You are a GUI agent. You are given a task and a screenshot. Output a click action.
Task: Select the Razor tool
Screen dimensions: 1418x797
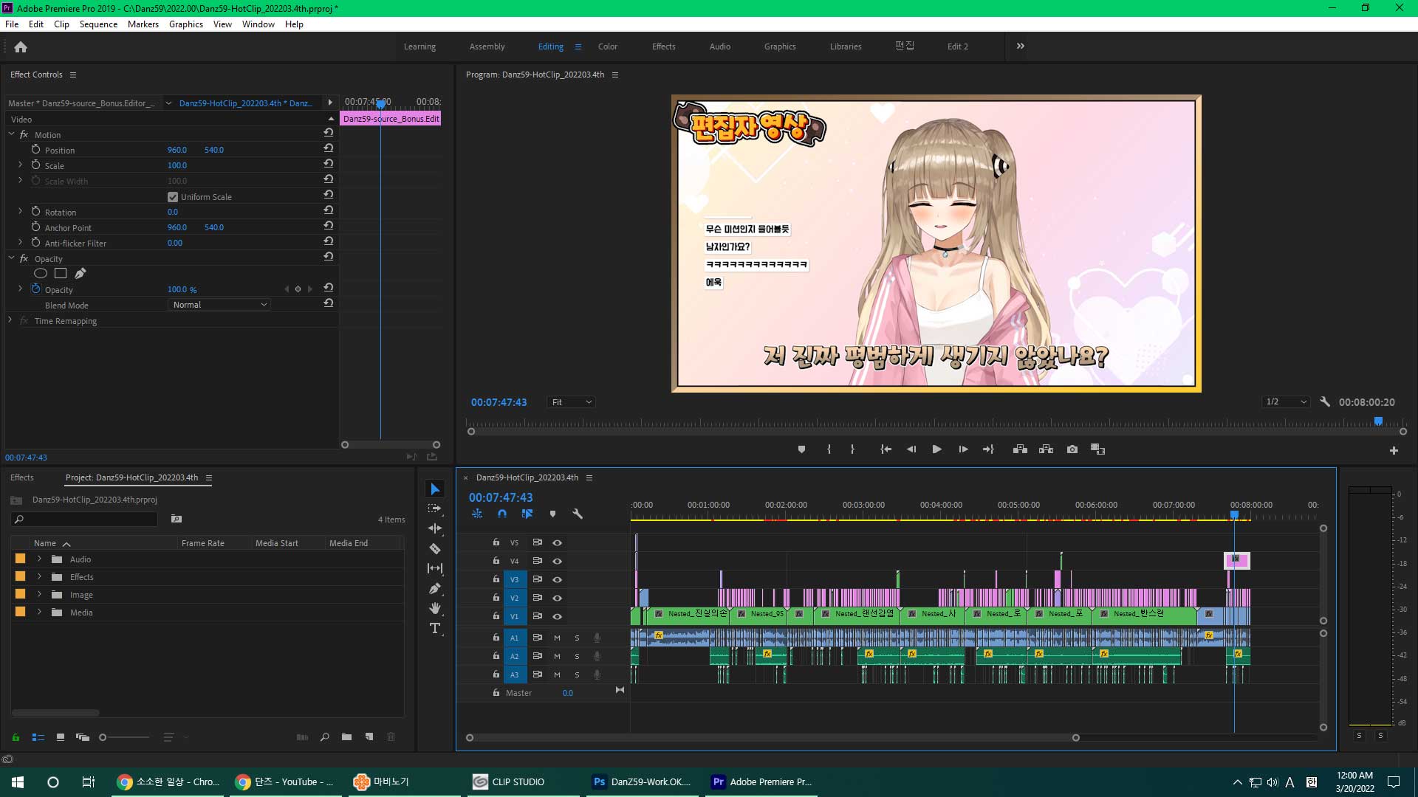pos(435,548)
